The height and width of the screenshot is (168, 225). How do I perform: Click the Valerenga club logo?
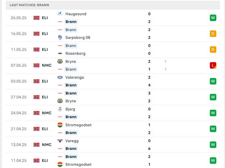(x=60, y=77)
